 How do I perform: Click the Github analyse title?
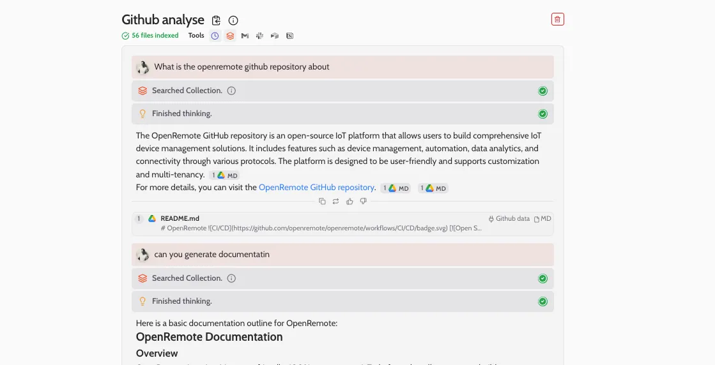point(163,20)
